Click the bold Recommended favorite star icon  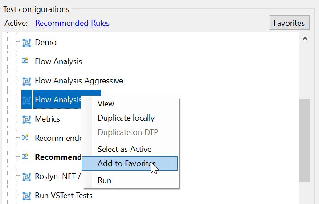coord(25,156)
